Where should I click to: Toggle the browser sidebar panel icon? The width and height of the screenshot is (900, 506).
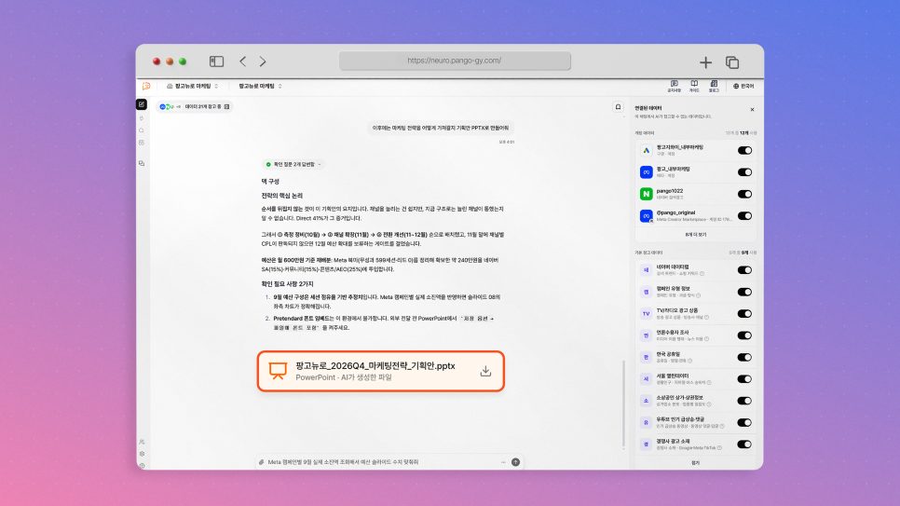pyautogui.click(x=216, y=62)
